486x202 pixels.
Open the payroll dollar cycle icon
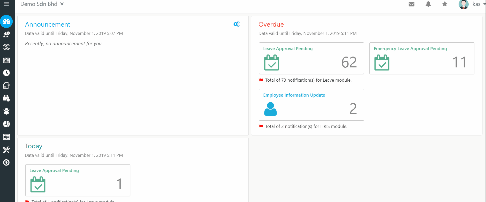6,47
